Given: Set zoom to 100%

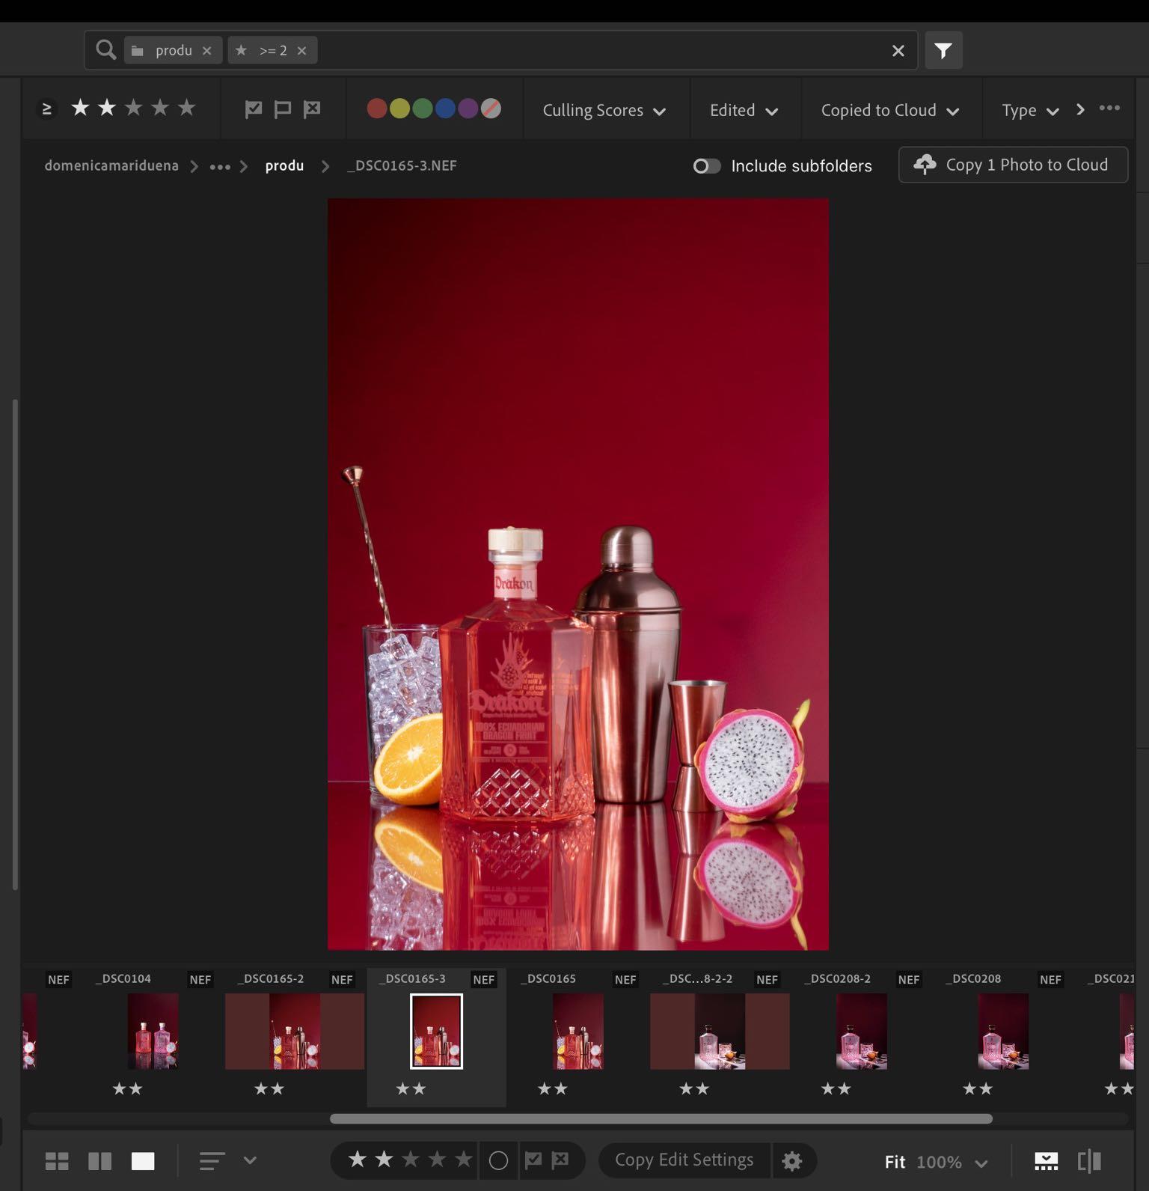Looking at the screenshot, I should (x=939, y=1162).
